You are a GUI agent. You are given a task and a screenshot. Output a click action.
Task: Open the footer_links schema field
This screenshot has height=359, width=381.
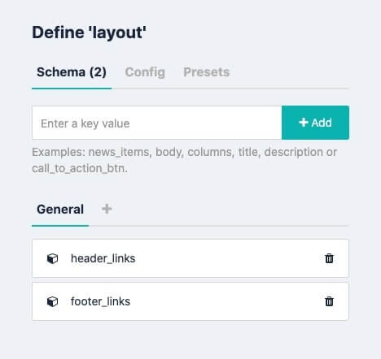coord(100,301)
